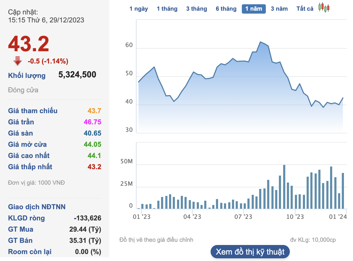This screenshot has height=261, width=353.
Task: Click the 50M volume axis label
Action: pos(126,161)
